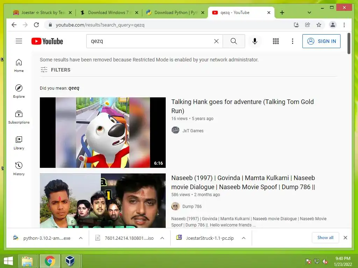Open File Explorer from the taskbar

point(27,261)
